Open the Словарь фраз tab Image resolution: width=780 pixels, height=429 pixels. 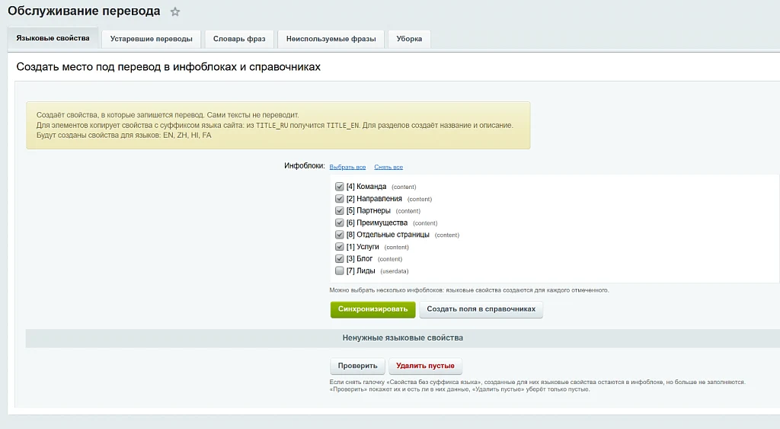[239, 39]
